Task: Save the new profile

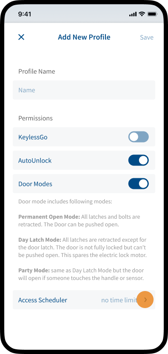Action: point(147,37)
